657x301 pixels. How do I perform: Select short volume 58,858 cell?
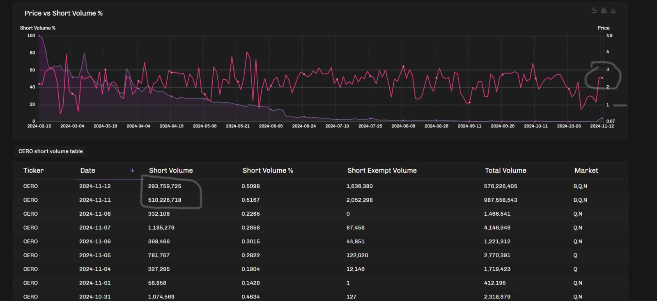pos(157,283)
